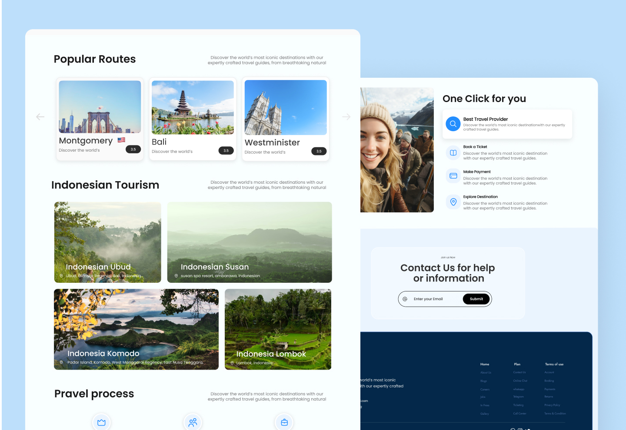Open the Bali route card
The width and height of the screenshot is (626, 430).
coord(193,119)
